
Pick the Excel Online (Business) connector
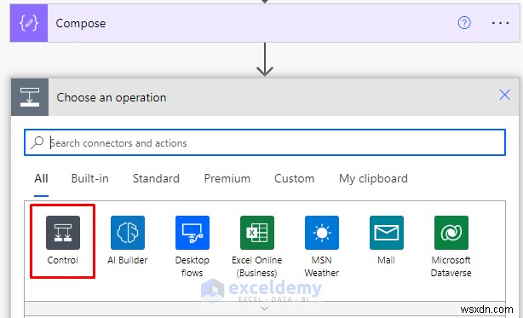pos(257,233)
